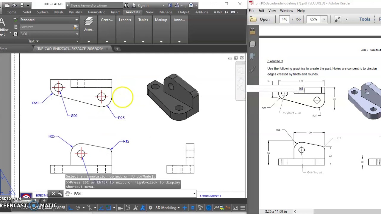Toggle the Annotation Monitor plus icon
Image resolution: width=381 pixels, height=214 pixels.
pos(185,208)
